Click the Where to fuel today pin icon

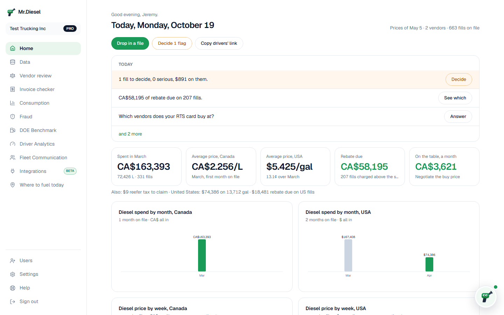coord(13,185)
